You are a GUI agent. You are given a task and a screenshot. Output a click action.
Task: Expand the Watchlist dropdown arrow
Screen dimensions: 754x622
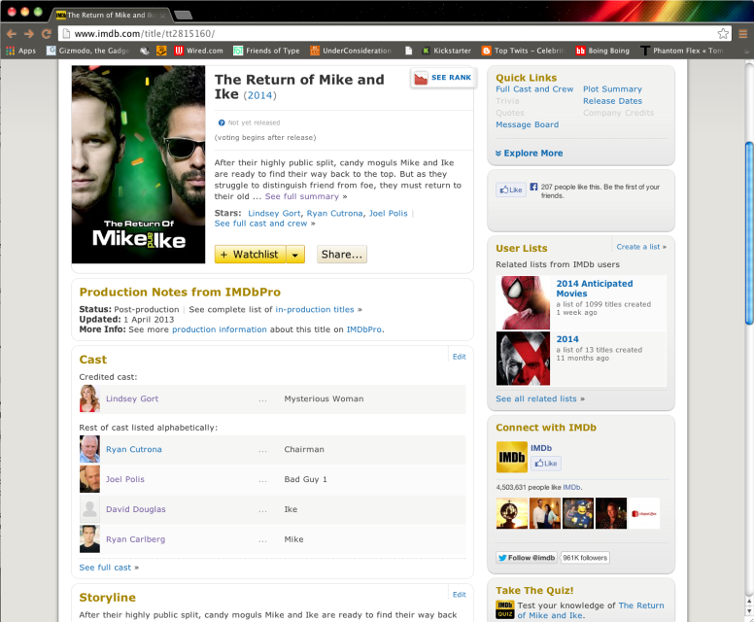pos(295,254)
